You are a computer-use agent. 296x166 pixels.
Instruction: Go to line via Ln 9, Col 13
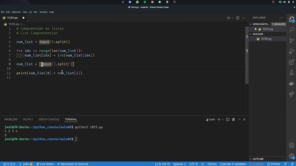coord(162,164)
